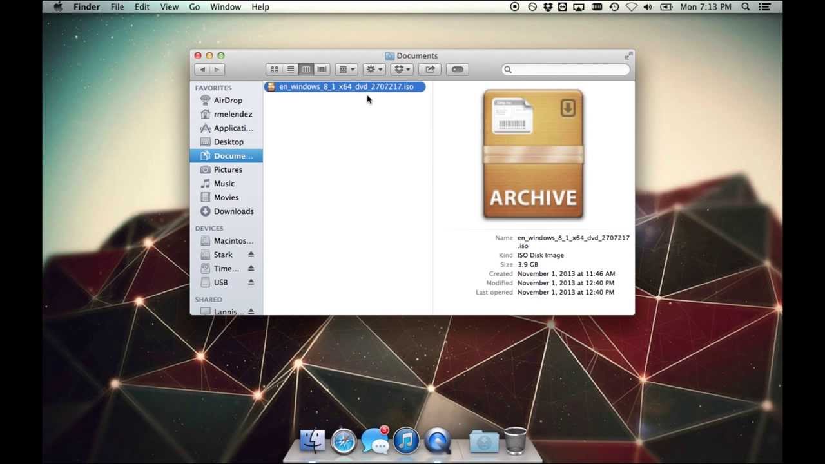Enter full screen for Documents window
This screenshot has height=464, width=825.
628,55
